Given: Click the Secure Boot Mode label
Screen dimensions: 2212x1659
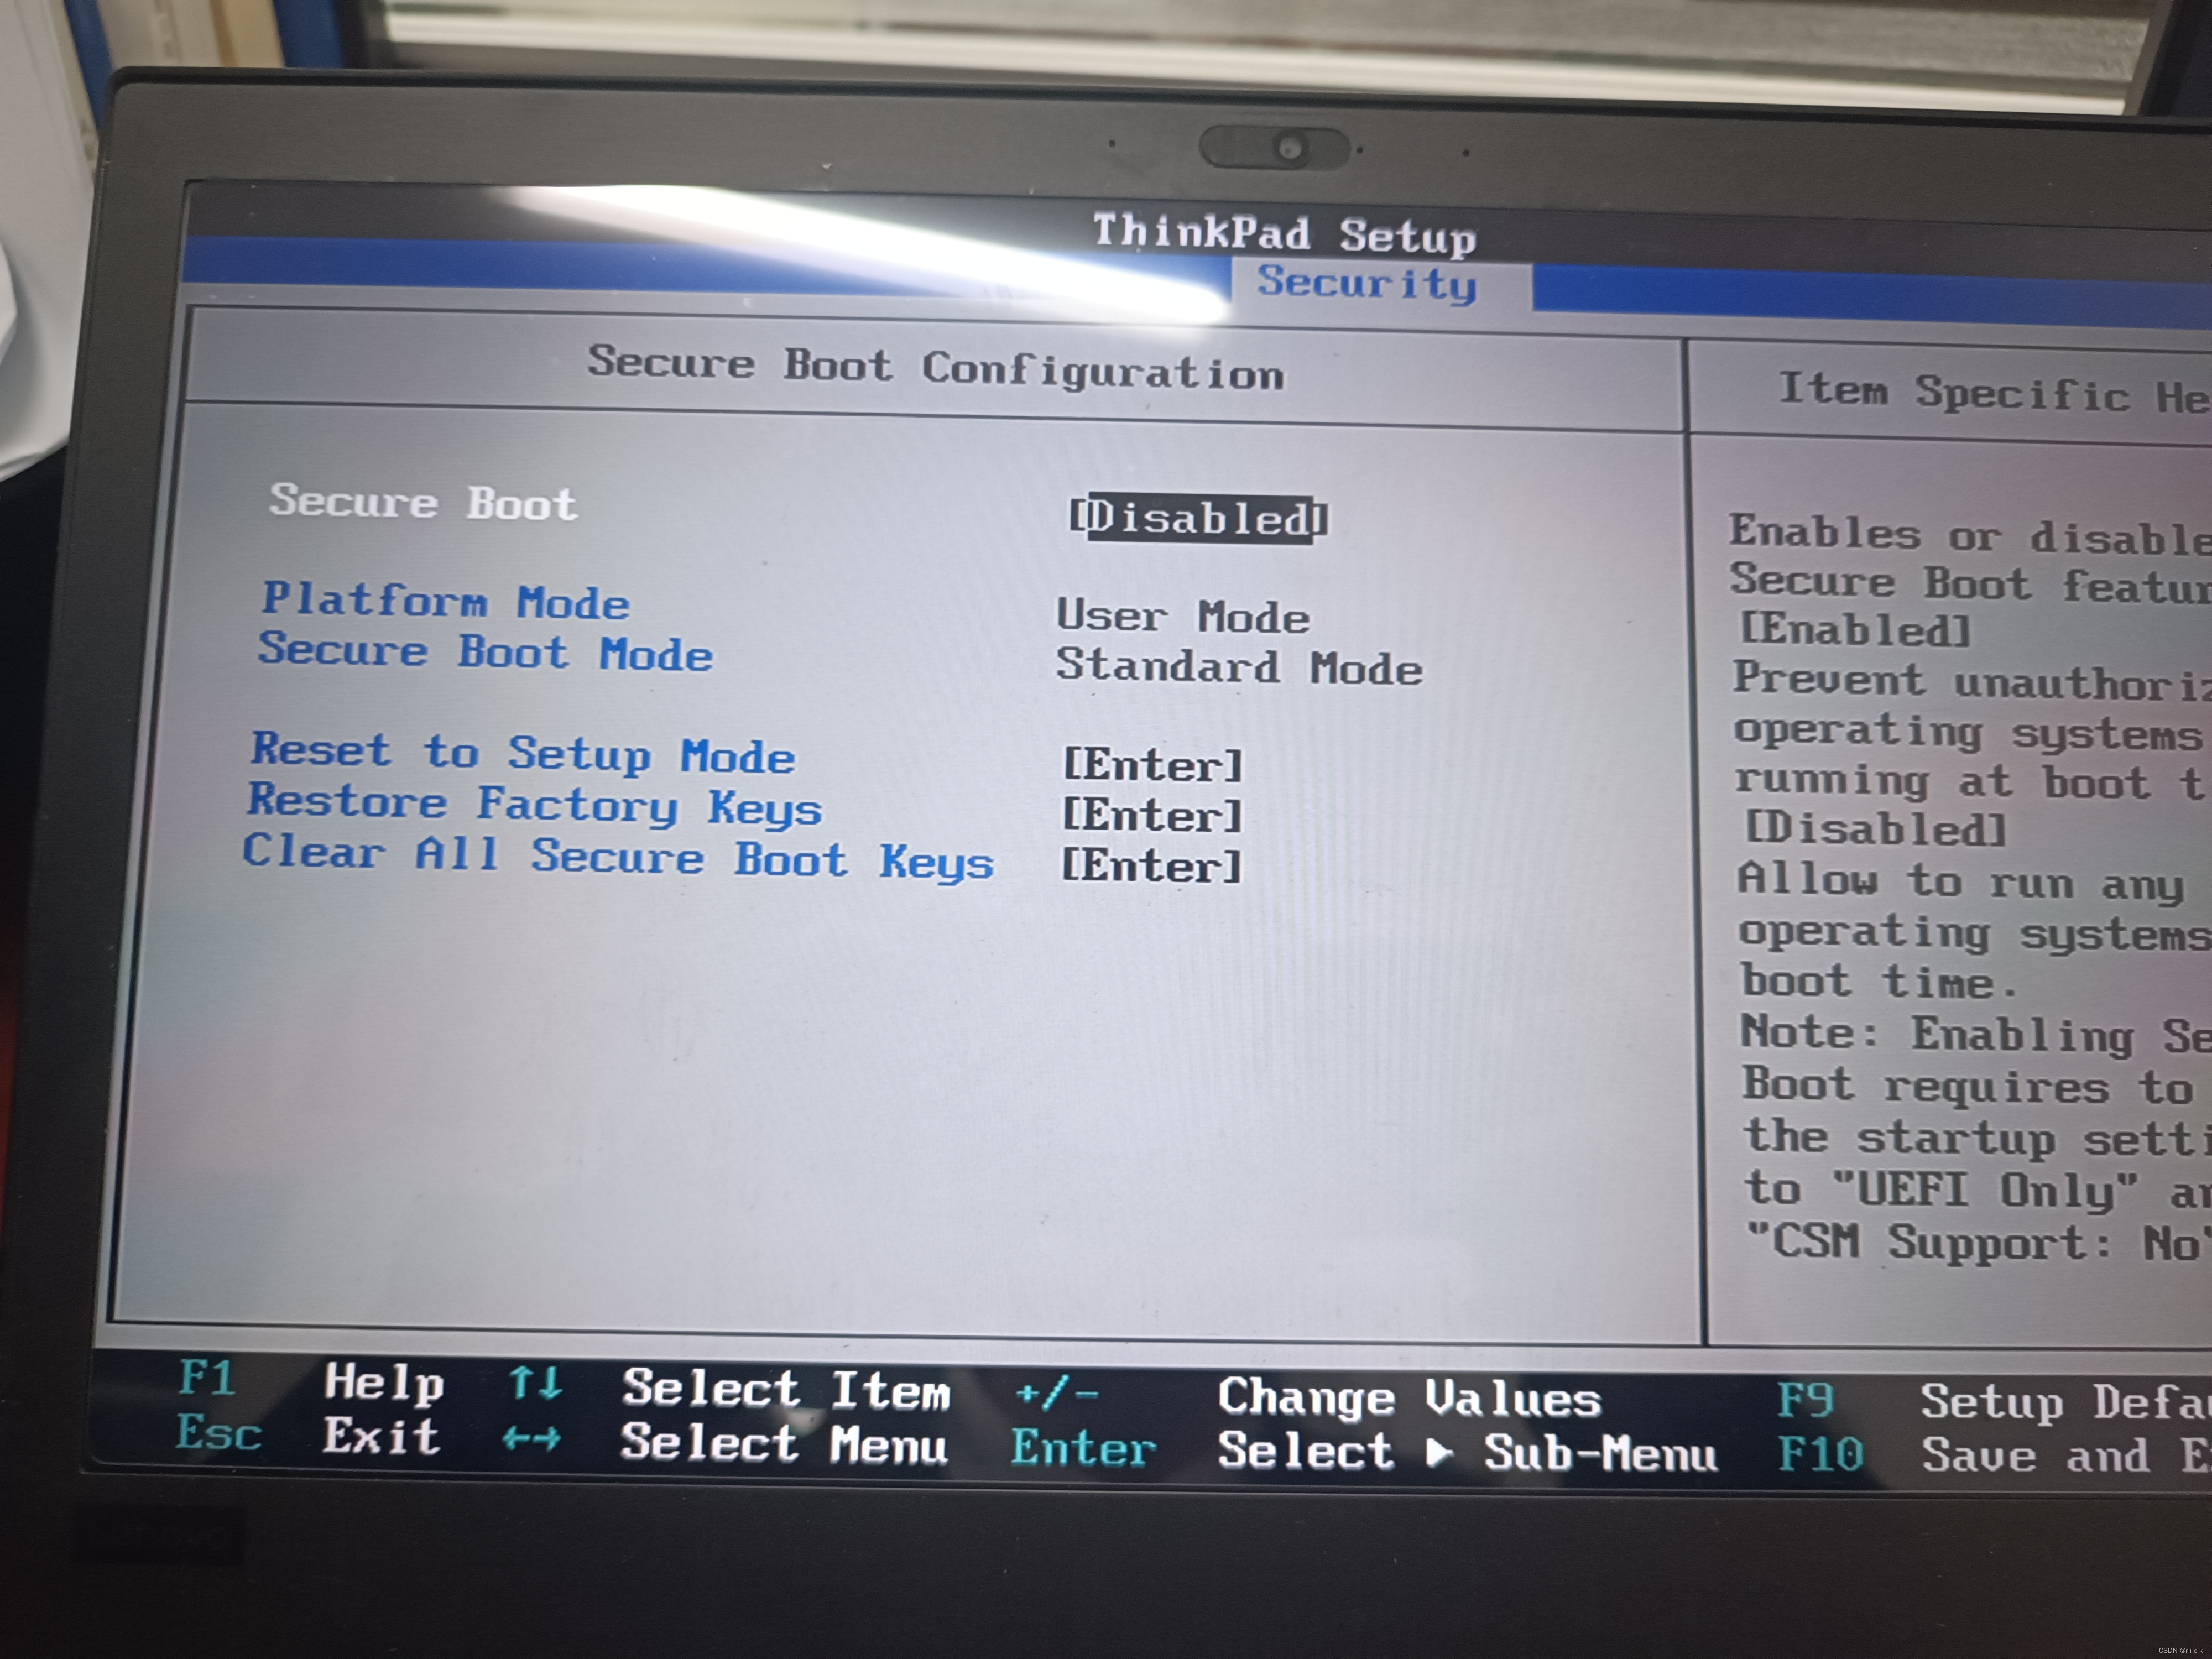Looking at the screenshot, I should pyautogui.click(x=485, y=653).
